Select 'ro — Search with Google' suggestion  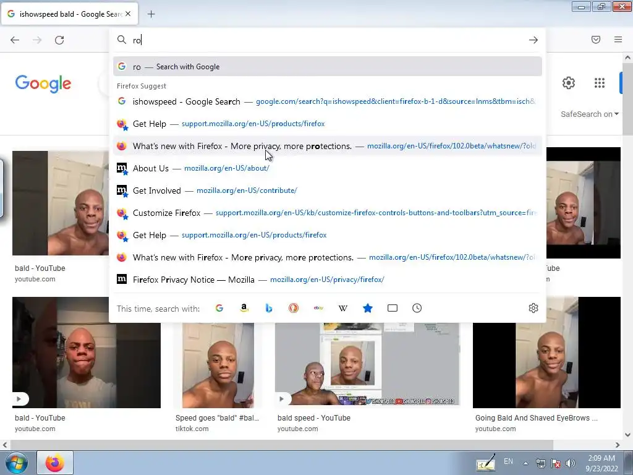coord(328,67)
